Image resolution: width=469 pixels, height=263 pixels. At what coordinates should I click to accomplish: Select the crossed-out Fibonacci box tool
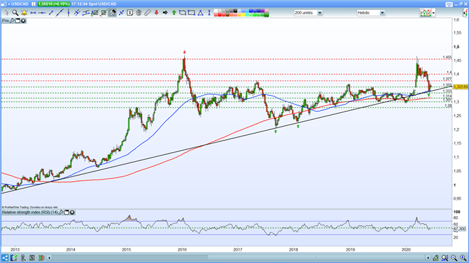(103, 13)
